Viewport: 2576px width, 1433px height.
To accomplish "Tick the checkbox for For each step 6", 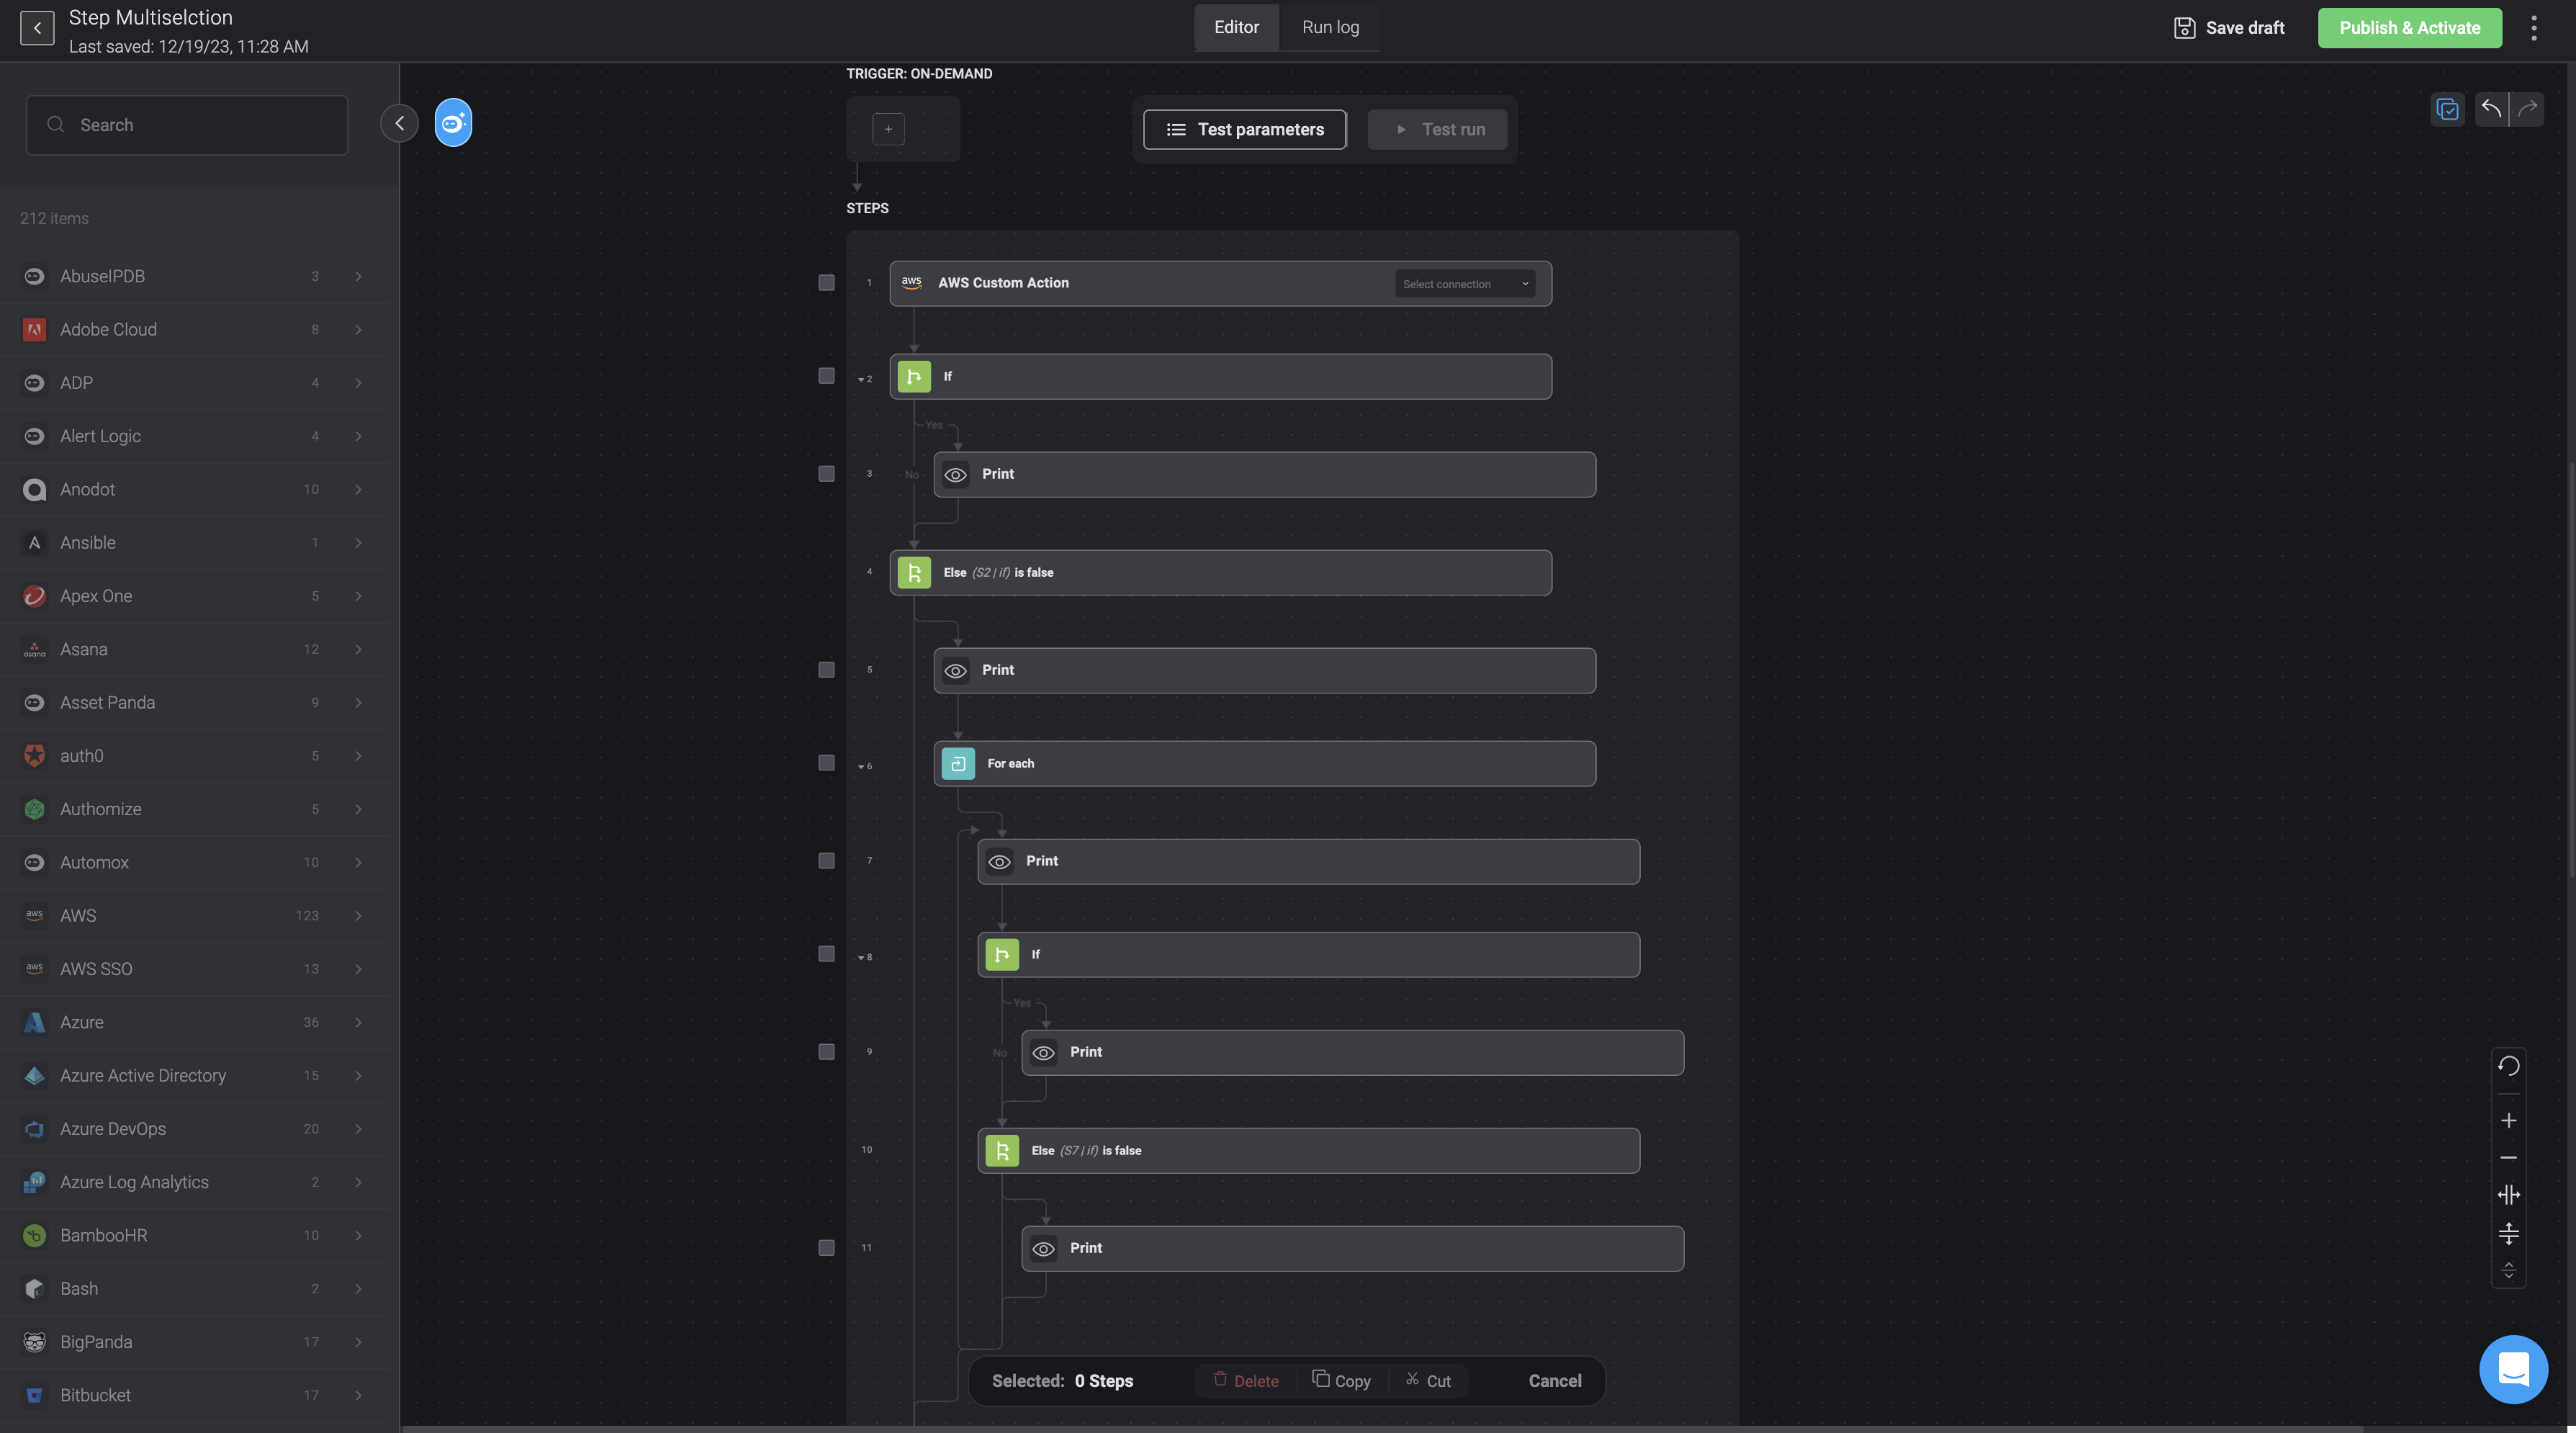I will (x=826, y=763).
